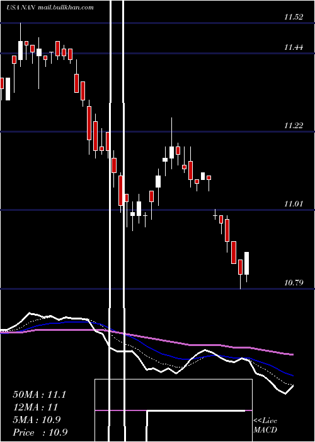This screenshot has height=442, width=315.
Task: Click the 10.79 price level label
Action: click(x=294, y=282)
